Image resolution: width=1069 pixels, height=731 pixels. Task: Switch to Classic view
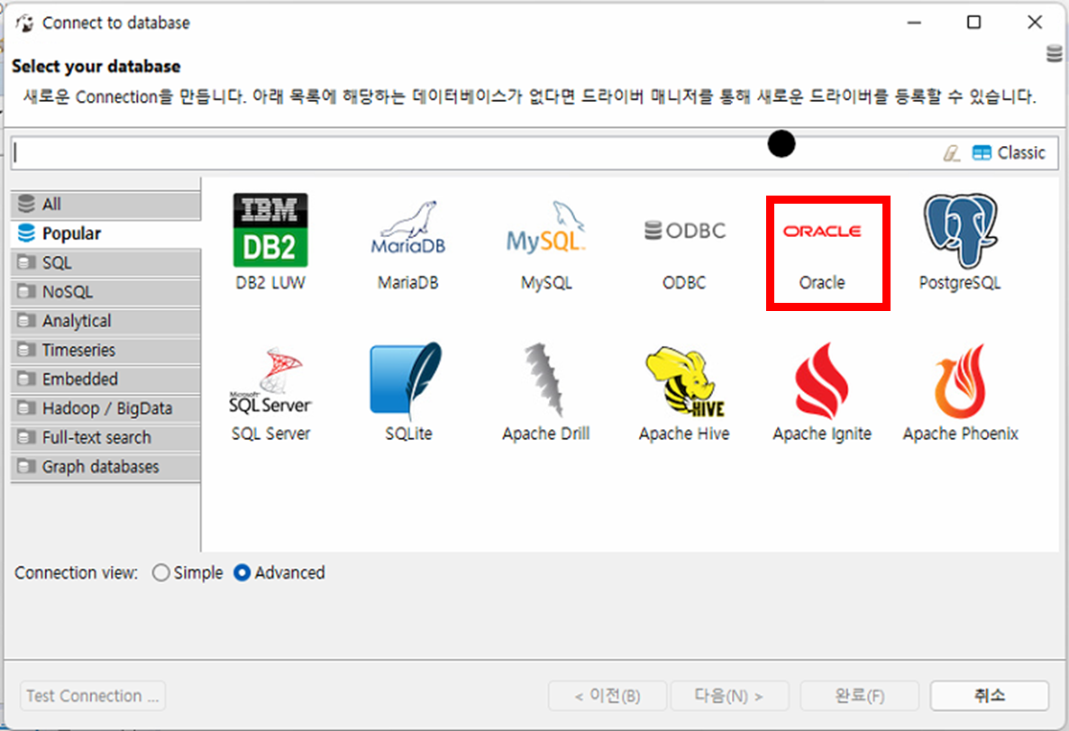tap(1009, 152)
